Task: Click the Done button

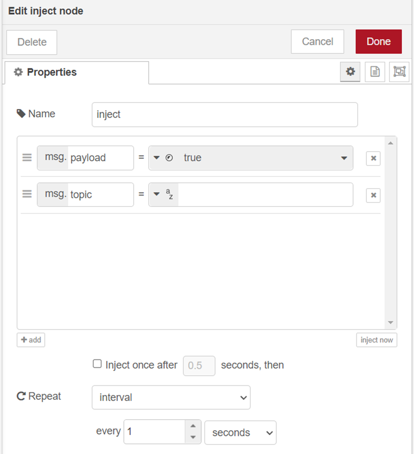Action: 379,41
